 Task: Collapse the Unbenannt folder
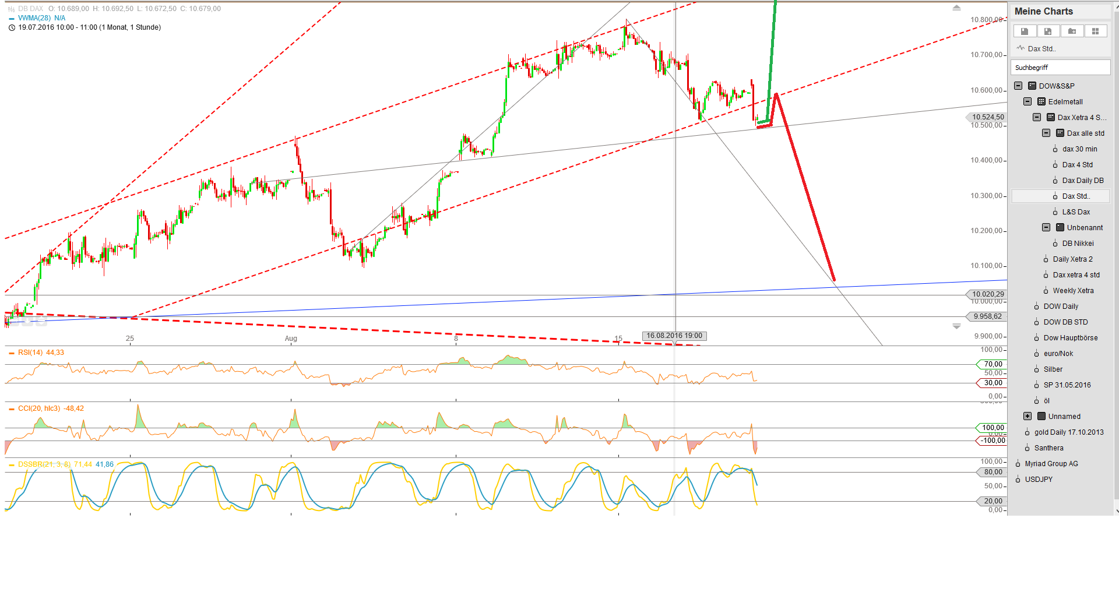click(1046, 227)
